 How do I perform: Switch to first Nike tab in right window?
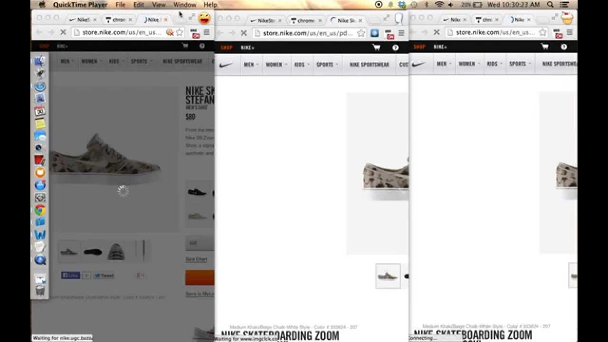click(x=454, y=19)
